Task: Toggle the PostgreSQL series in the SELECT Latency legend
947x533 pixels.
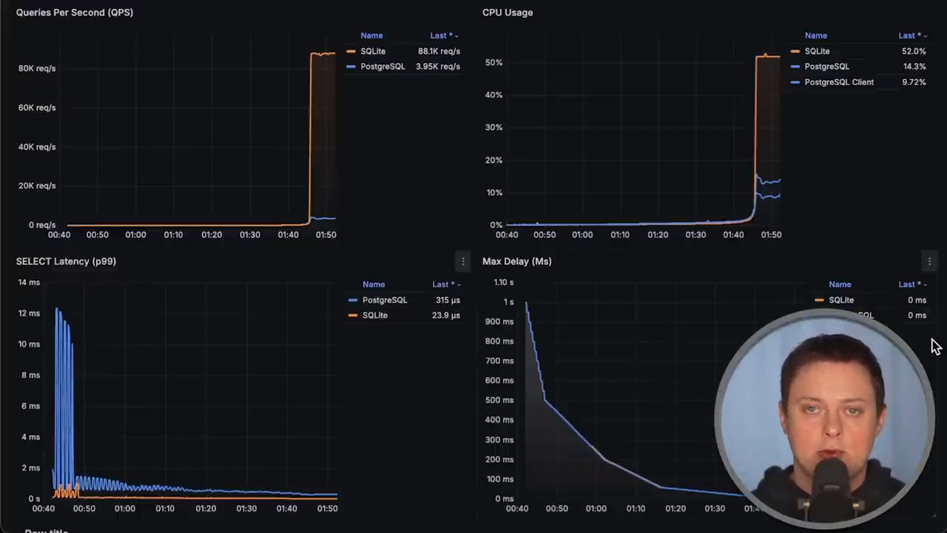Action: point(385,300)
